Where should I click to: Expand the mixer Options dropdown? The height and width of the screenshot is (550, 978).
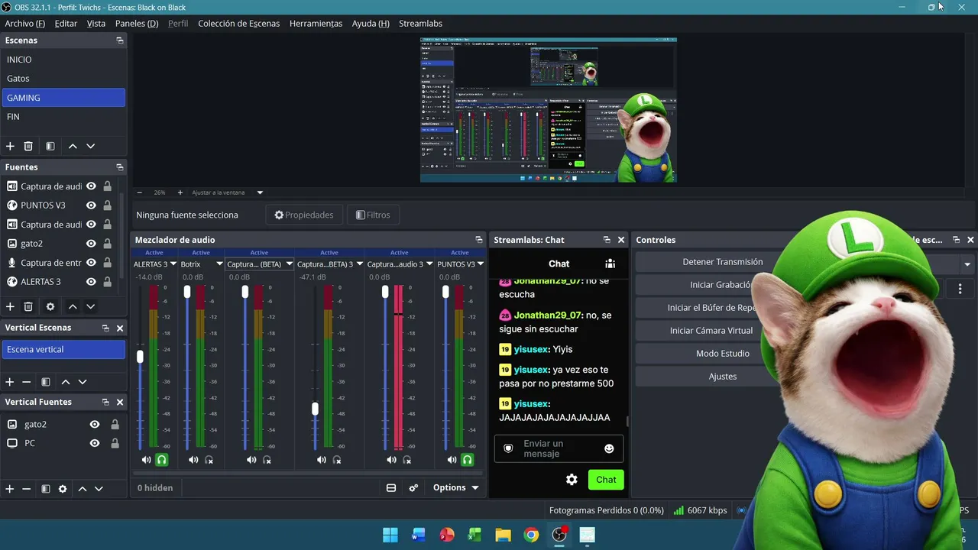(456, 487)
